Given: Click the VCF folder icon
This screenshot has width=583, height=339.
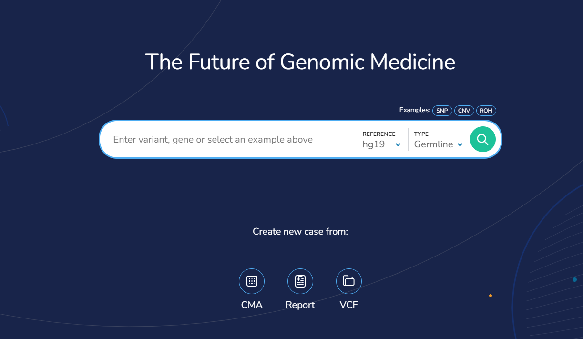Looking at the screenshot, I should pos(349,281).
